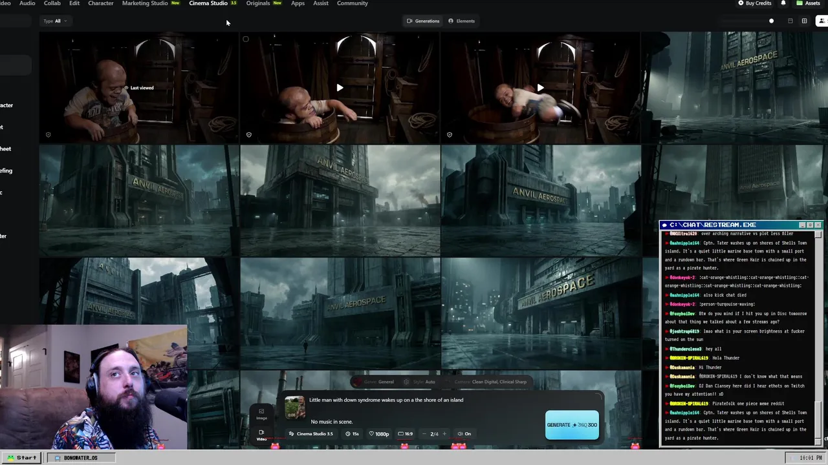Adjust the thumbnail size slider knob
The width and height of the screenshot is (828, 465).
[x=771, y=21]
